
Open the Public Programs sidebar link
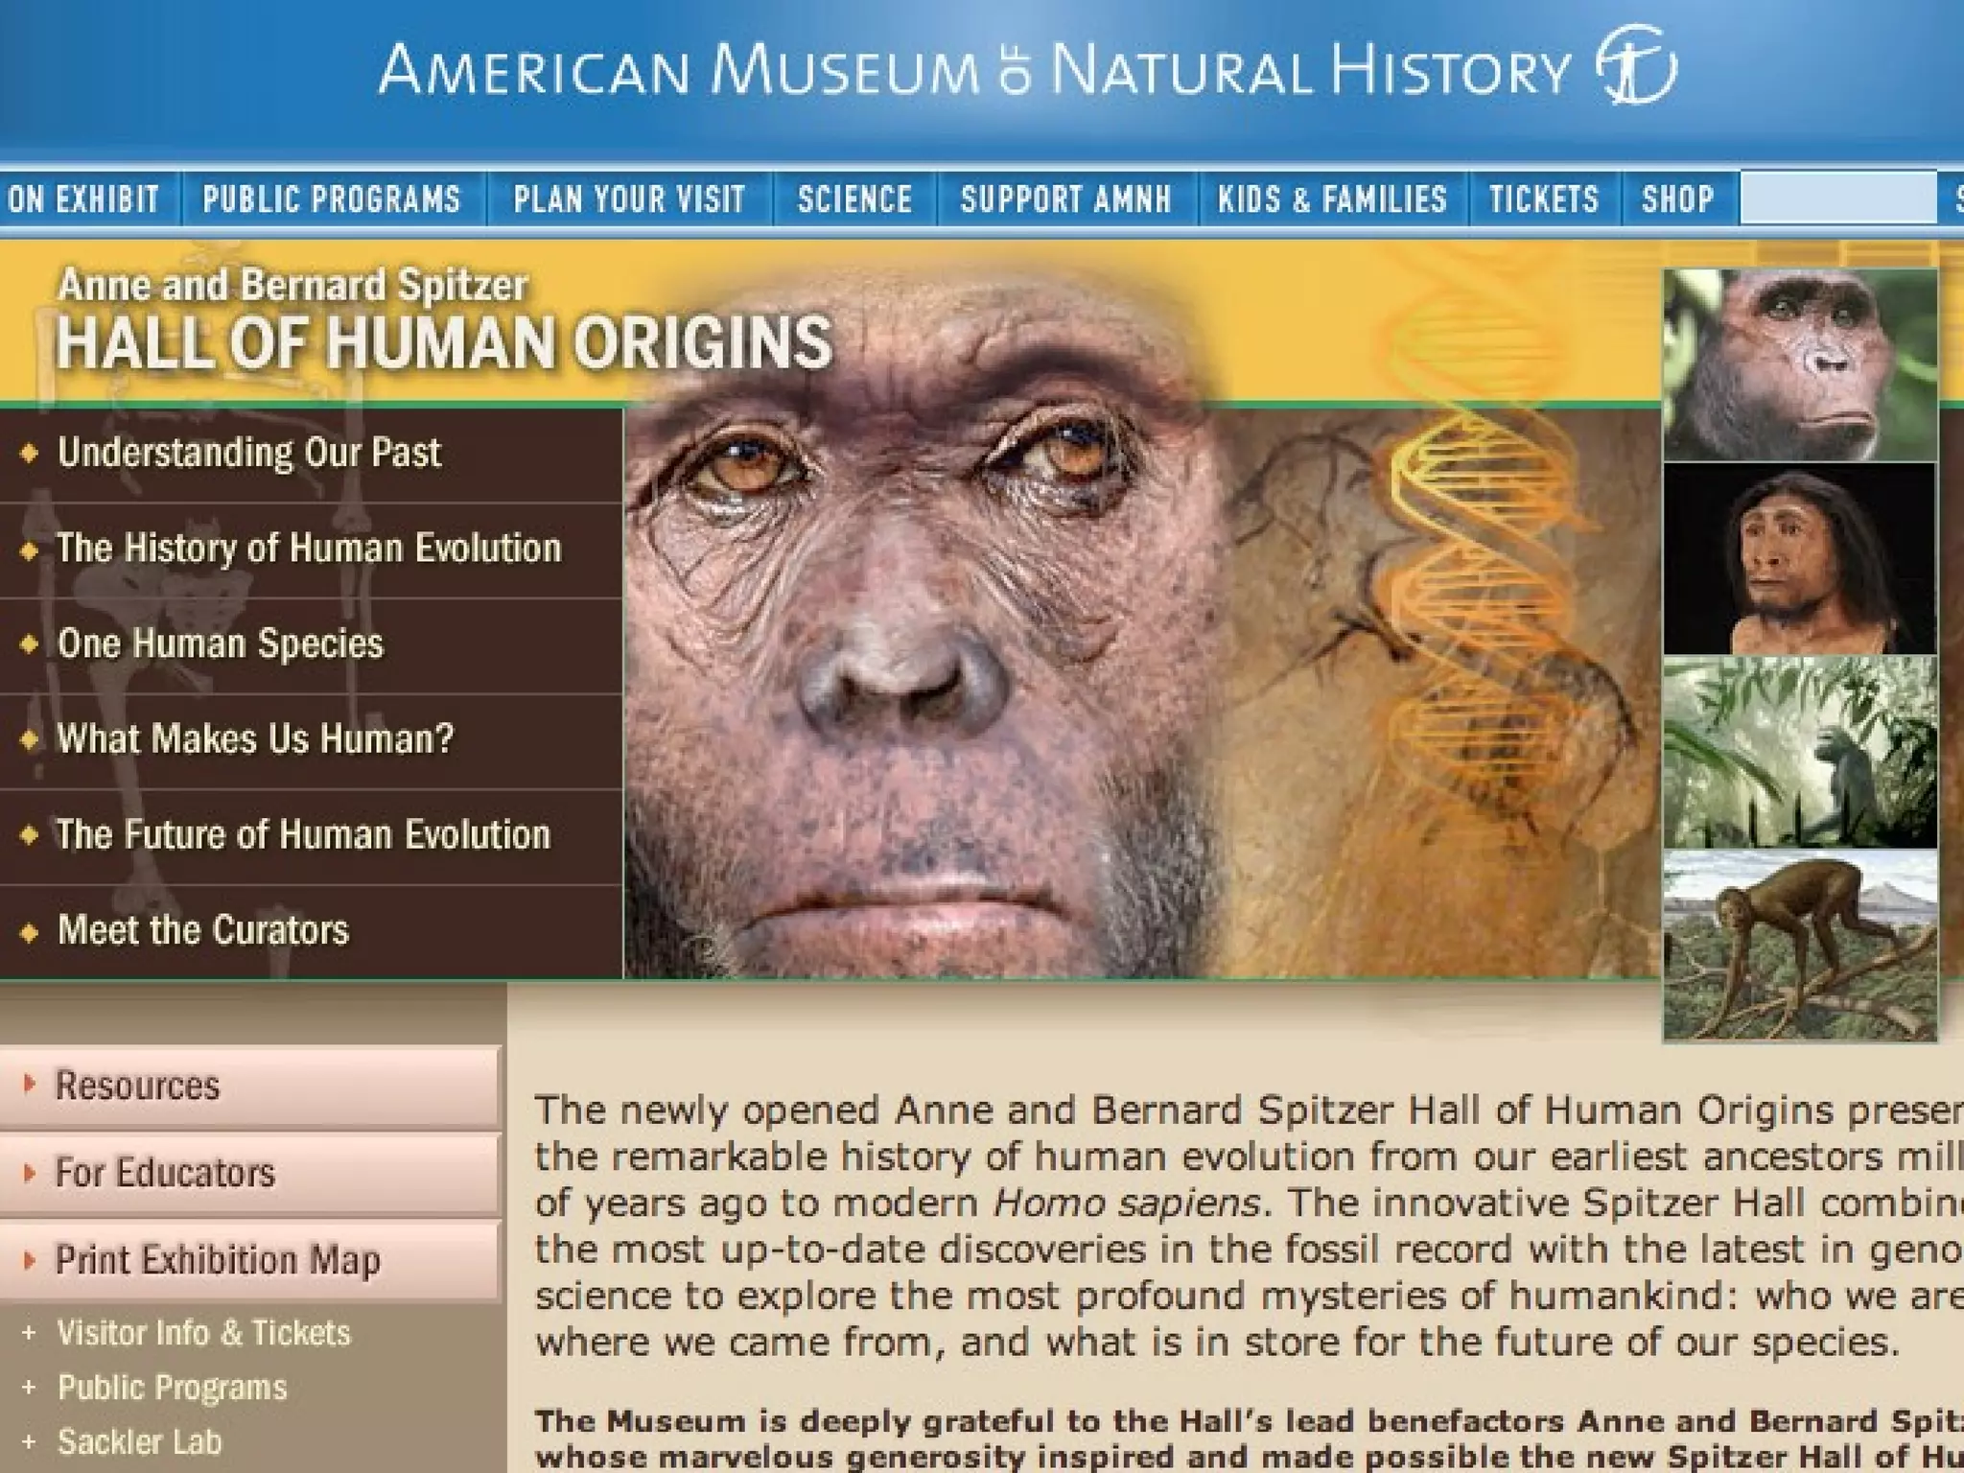(173, 1388)
